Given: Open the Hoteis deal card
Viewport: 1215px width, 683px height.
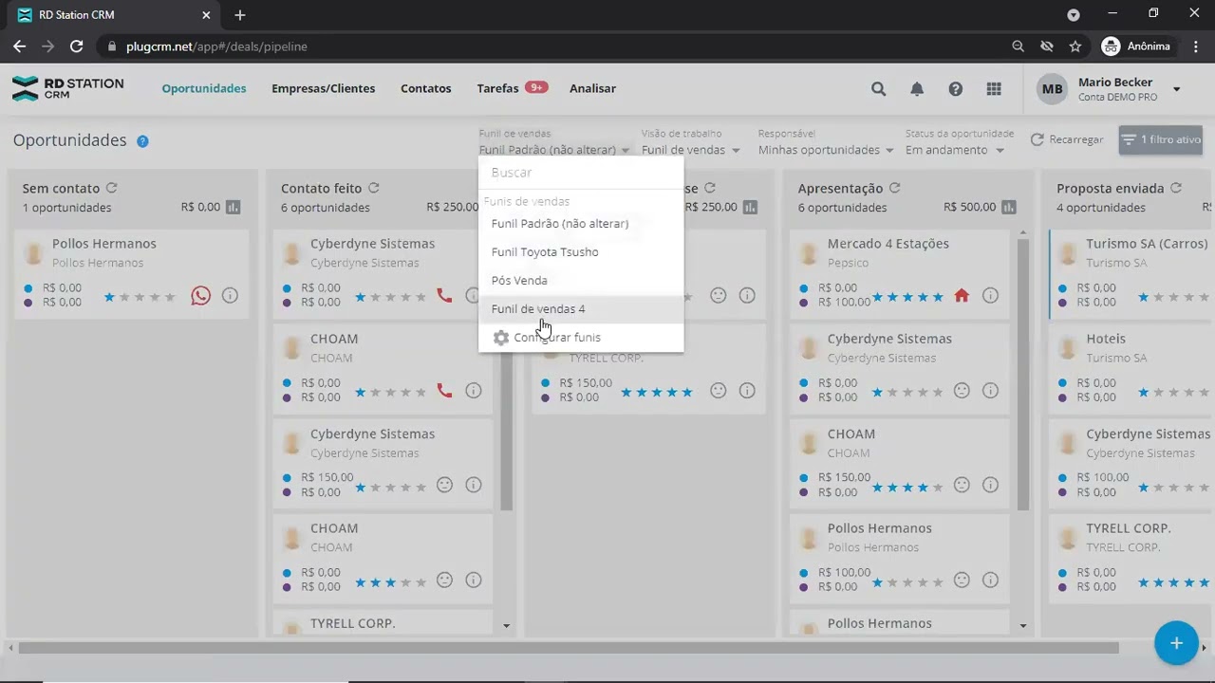Looking at the screenshot, I should point(1132,369).
